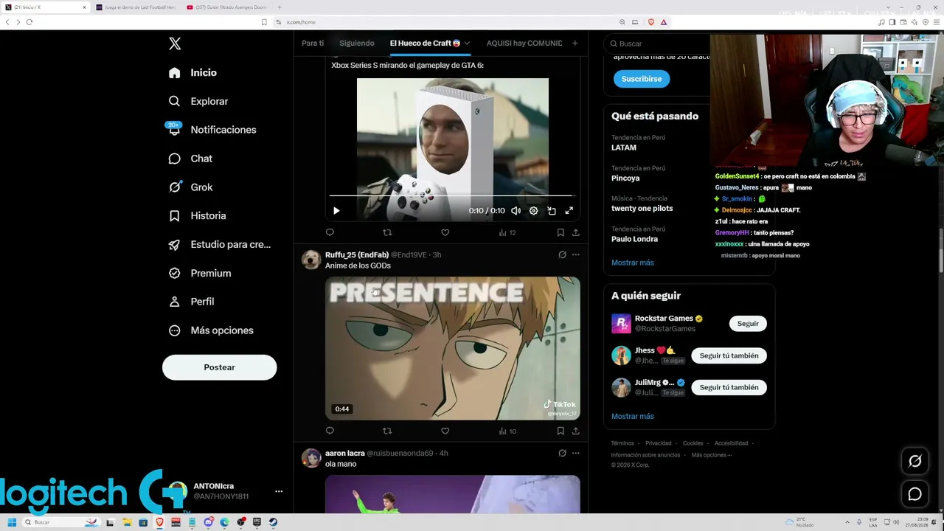Switch to the Siguiendo tab

[357, 43]
